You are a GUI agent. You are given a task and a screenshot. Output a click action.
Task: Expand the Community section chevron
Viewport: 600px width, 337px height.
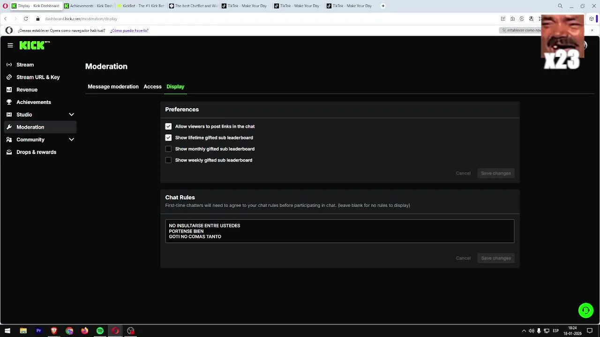coord(71,139)
